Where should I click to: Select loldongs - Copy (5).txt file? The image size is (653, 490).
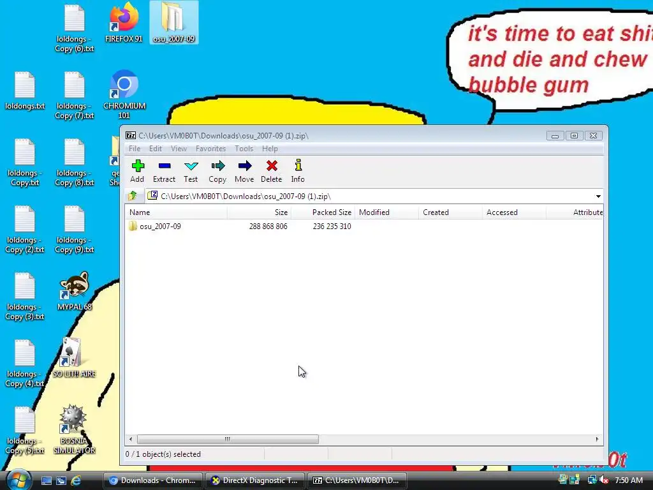25,431
